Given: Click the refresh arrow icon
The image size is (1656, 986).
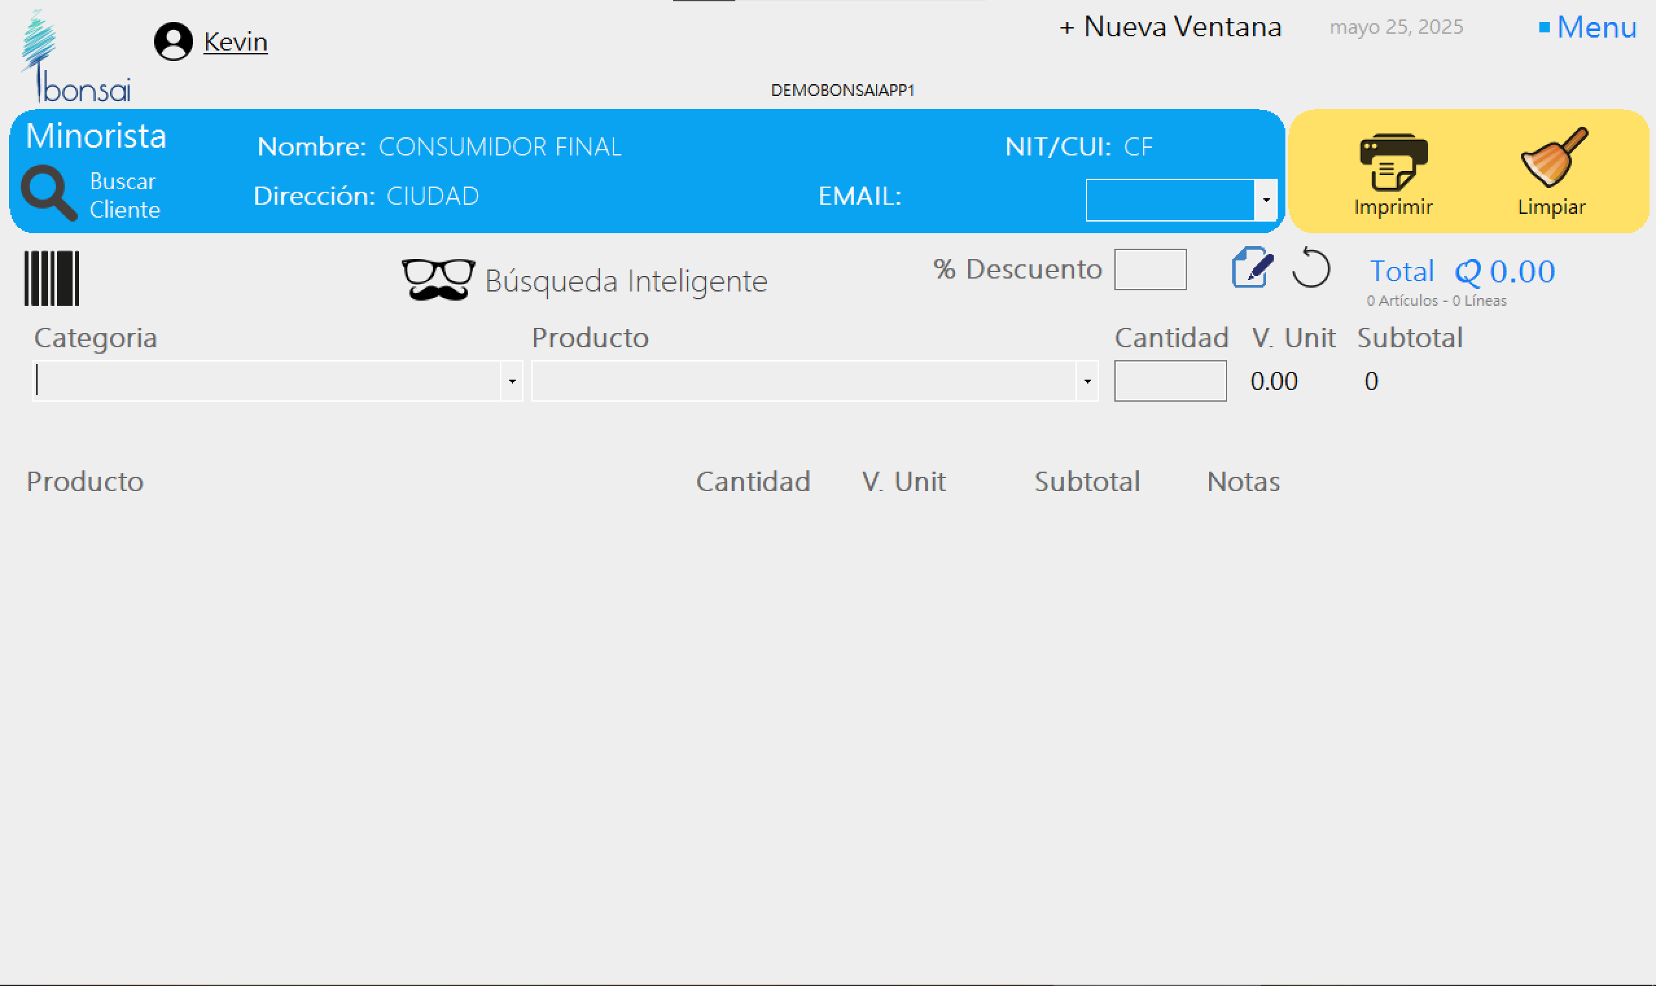Looking at the screenshot, I should 1312,269.
